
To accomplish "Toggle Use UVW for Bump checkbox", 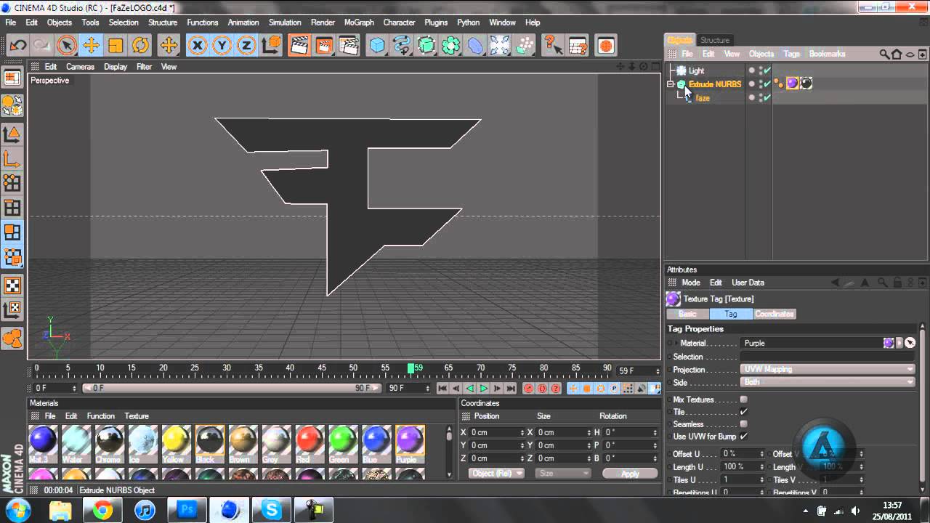I will [x=743, y=437].
